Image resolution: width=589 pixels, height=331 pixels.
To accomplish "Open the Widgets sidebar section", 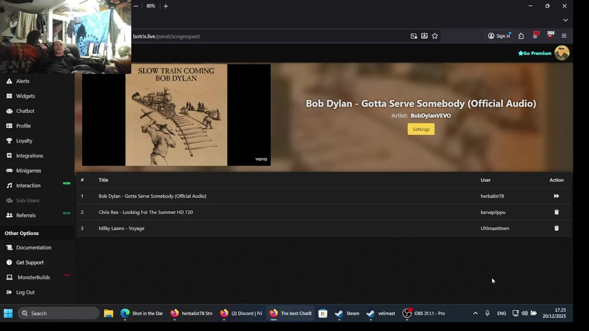I will [25, 96].
